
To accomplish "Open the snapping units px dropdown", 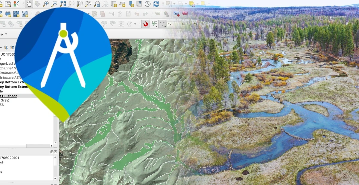I will pos(195,24).
